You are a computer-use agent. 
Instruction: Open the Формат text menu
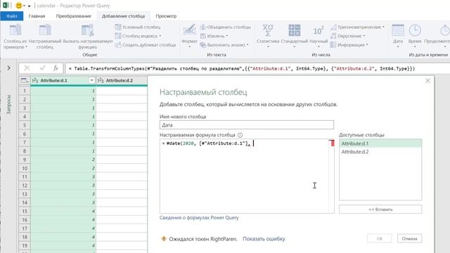coord(189,36)
